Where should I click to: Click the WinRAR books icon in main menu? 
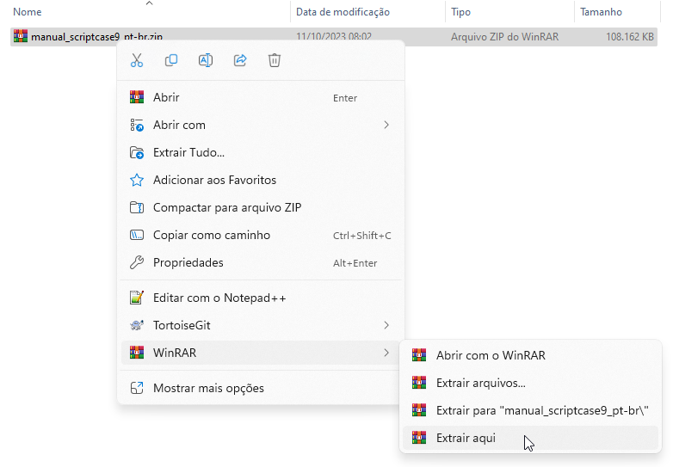click(137, 353)
